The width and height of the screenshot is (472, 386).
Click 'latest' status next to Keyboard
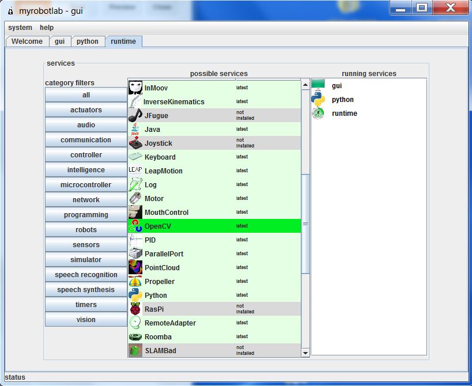coord(242,157)
